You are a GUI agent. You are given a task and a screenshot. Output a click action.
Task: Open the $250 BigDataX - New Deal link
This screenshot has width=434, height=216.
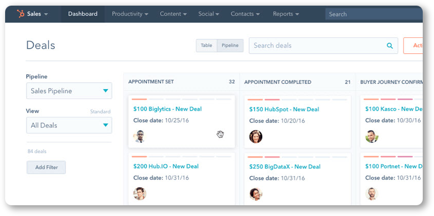[285, 166]
